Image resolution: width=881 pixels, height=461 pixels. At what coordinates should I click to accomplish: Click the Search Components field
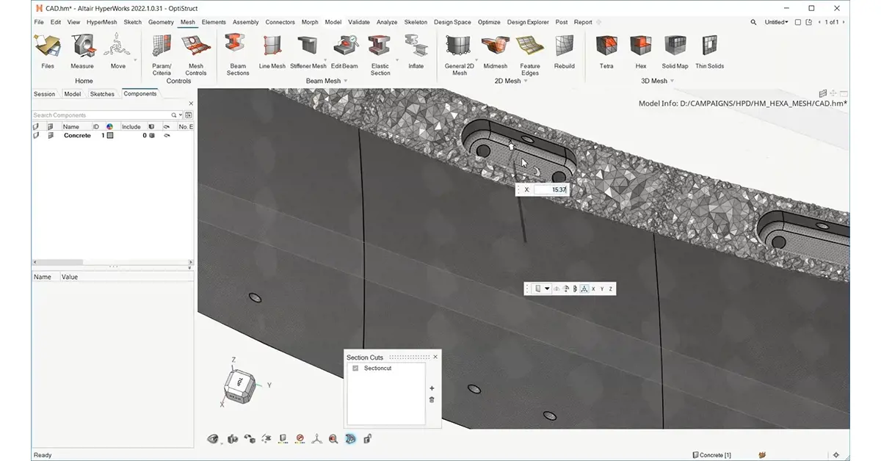pyautogui.click(x=101, y=115)
